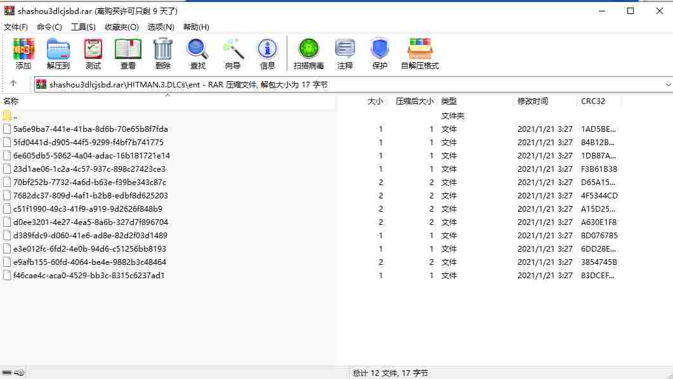This screenshot has width=673, height=379.
Task: Sort by Name (名称) column header
Action: click(x=11, y=101)
